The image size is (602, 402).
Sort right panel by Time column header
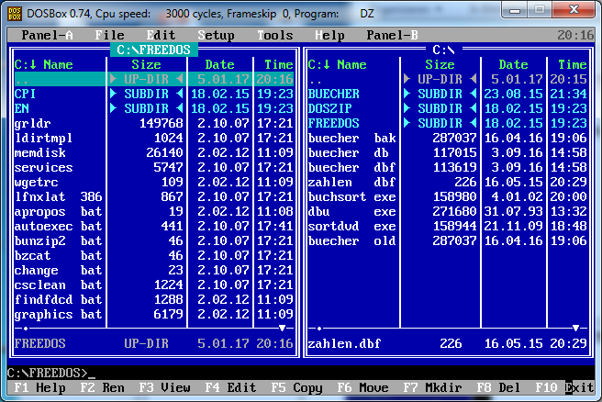pyautogui.click(x=573, y=64)
